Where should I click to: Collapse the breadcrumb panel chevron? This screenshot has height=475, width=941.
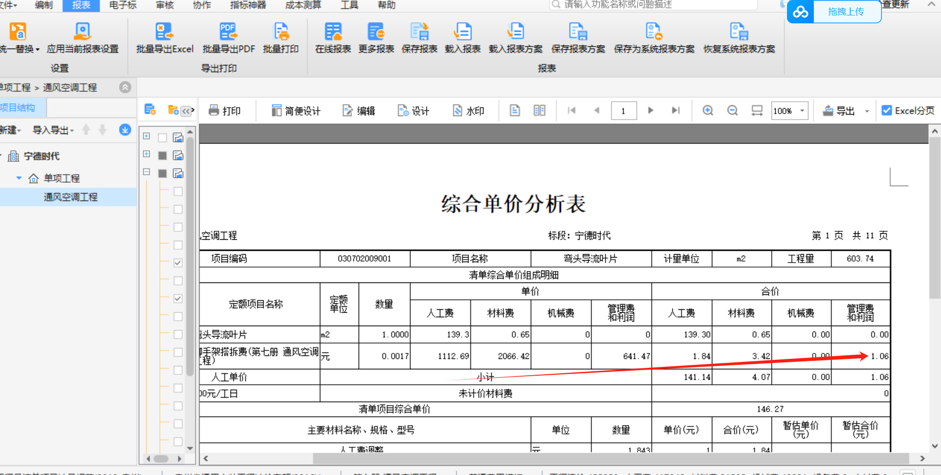125,87
